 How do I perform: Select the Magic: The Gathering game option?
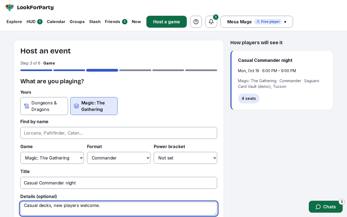pyautogui.click(x=94, y=106)
